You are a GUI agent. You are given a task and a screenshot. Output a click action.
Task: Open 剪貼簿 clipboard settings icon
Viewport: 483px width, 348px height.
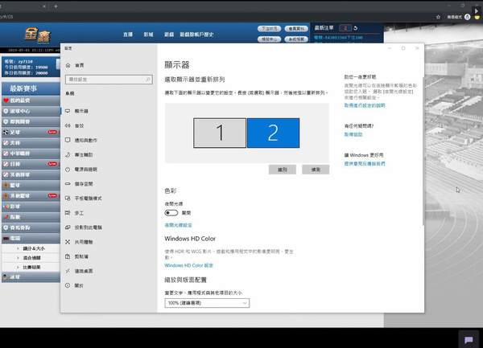click(67, 256)
